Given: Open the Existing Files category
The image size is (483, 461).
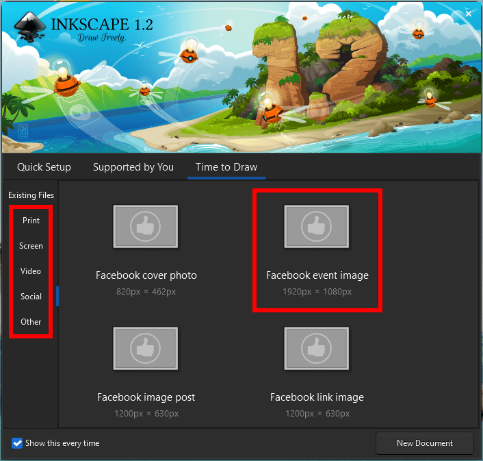Looking at the screenshot, I should pos(31,195).
